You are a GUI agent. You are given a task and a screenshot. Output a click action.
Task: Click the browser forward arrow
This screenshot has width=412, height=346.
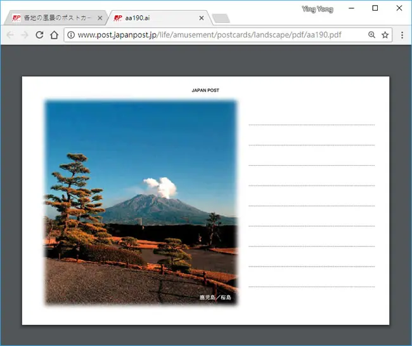coord(25,35)
